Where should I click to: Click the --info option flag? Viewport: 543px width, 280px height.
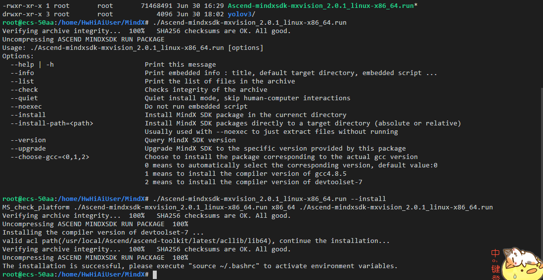click(x=22, y=73)
